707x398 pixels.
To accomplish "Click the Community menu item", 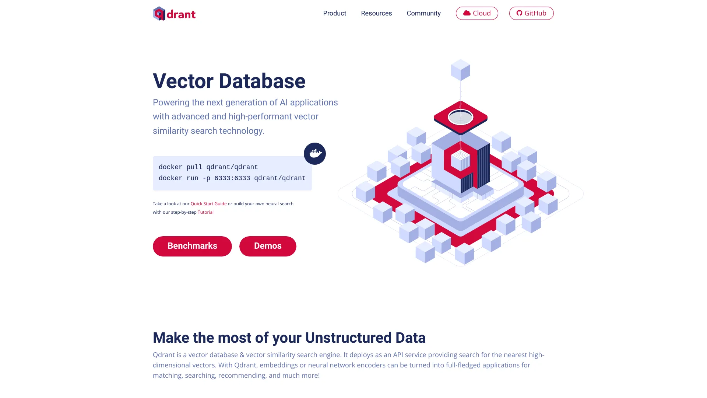I will [423, 13].
